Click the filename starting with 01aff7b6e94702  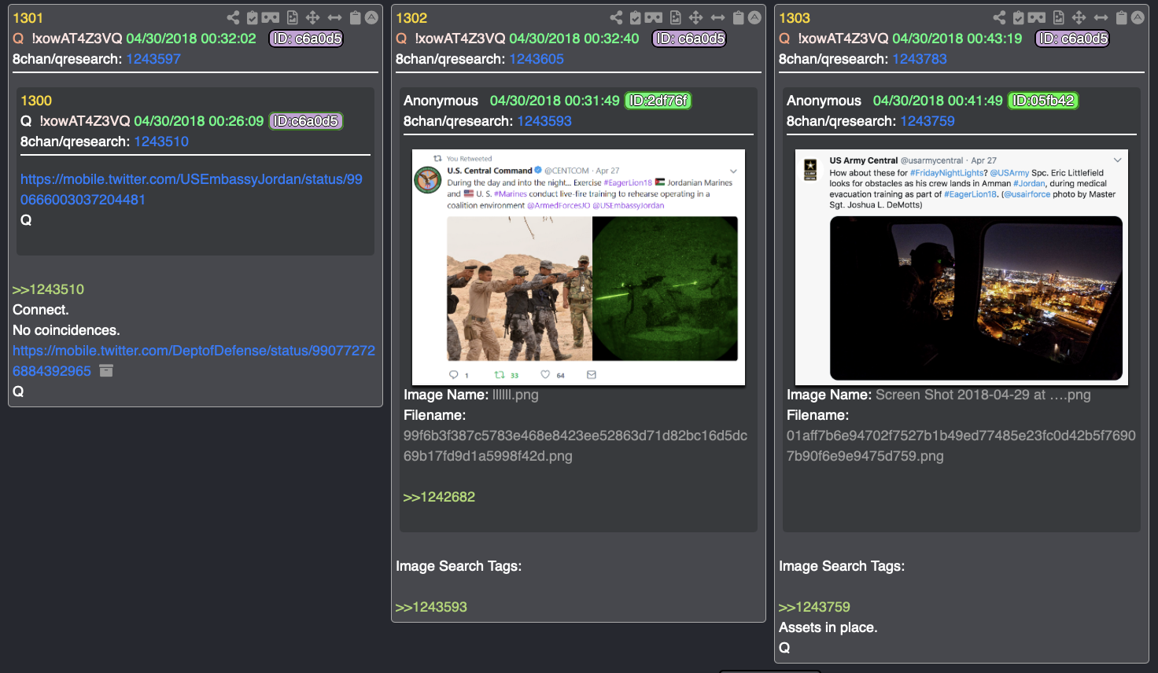961,446
